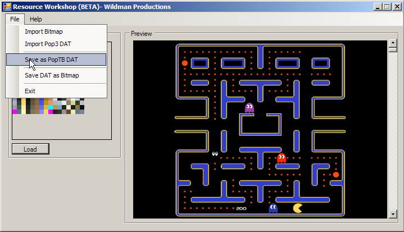Open the File menu
The image size is (404, 232).
coord(15,19)
